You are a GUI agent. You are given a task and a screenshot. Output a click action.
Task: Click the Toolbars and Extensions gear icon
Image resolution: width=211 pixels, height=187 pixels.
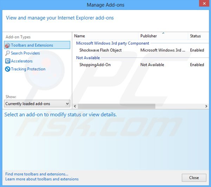tap(7, 45)
